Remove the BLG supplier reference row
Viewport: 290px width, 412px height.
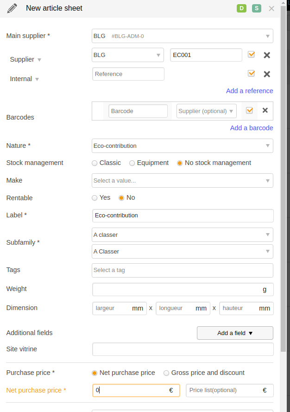tap(267, 55)
